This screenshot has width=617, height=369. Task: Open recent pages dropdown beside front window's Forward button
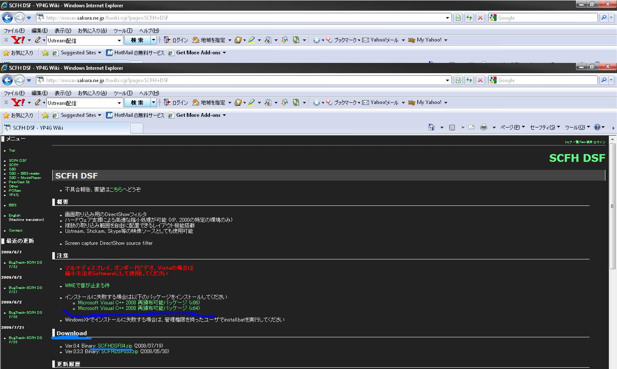(29, 80)
